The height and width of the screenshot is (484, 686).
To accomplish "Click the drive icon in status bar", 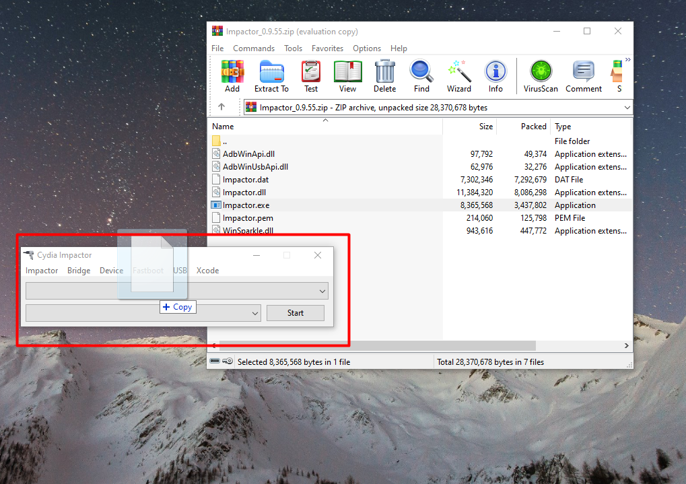I will (215, 361).
